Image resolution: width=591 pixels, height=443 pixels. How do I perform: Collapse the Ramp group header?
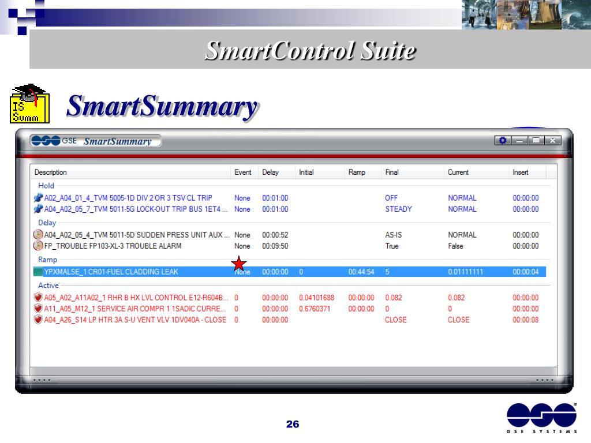point(47,260)
